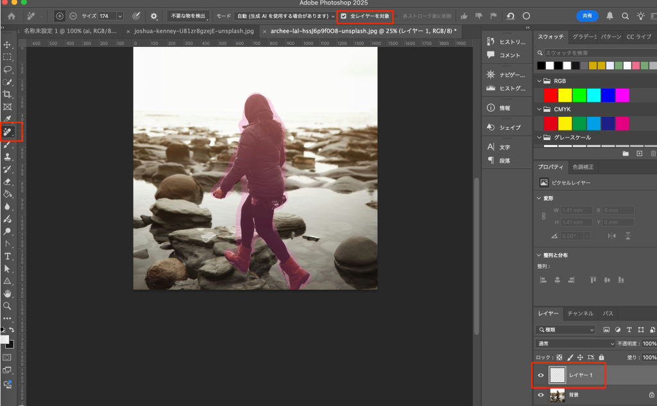Hide レイヤー 1 using its eye icon
This screenshot has height=406, width=657.
coord(541,375)
